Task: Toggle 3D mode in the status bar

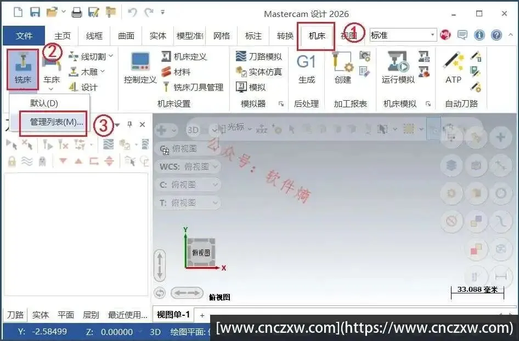Action: click(x=155, y=332)
